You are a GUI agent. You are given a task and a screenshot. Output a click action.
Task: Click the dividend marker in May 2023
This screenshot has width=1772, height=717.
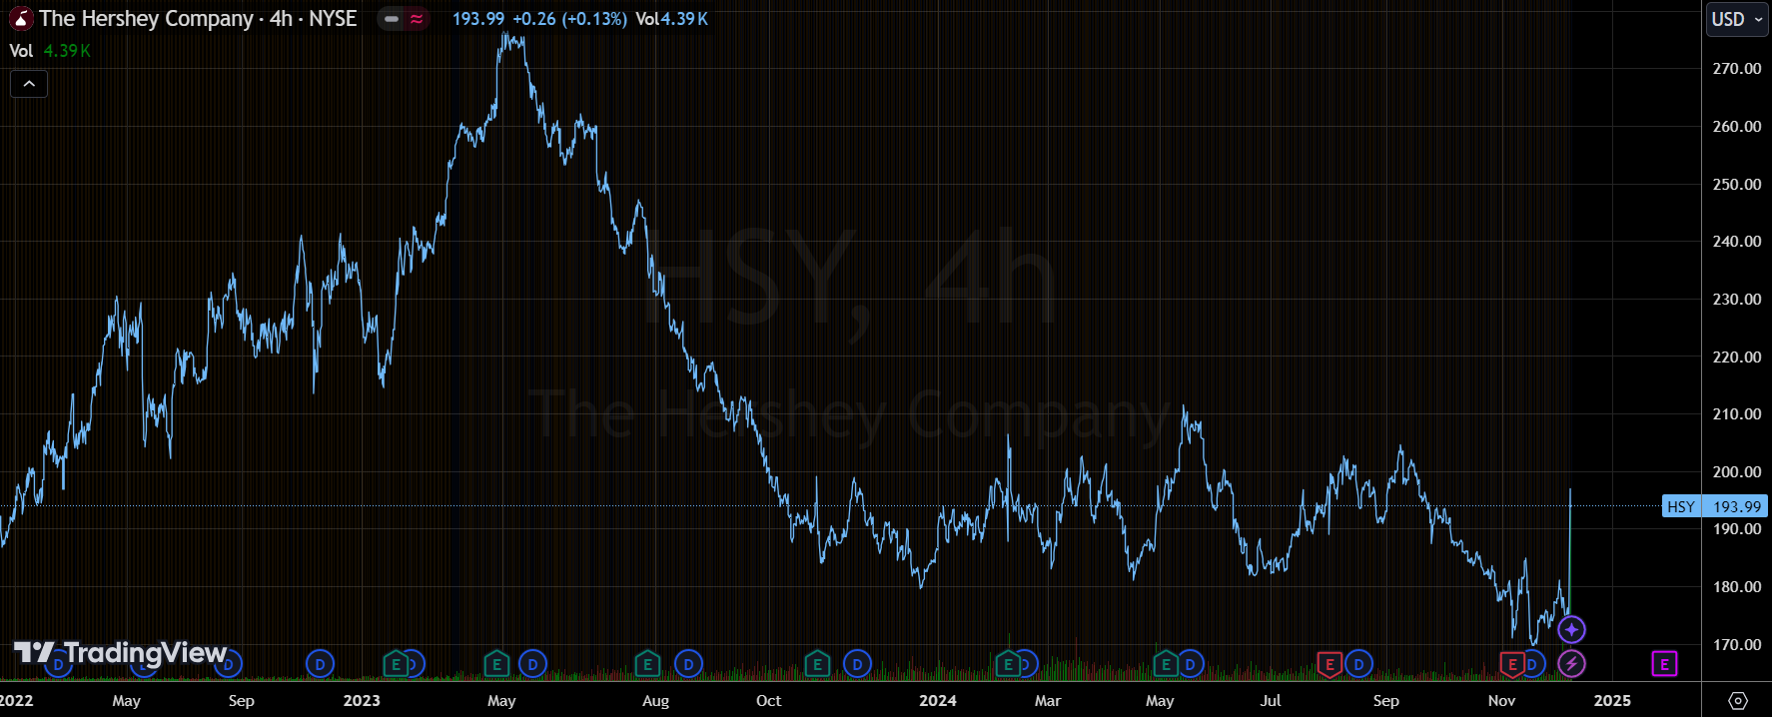(x=532, y=663)
